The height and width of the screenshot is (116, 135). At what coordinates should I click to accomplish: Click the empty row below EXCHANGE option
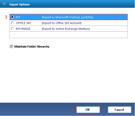69,35
